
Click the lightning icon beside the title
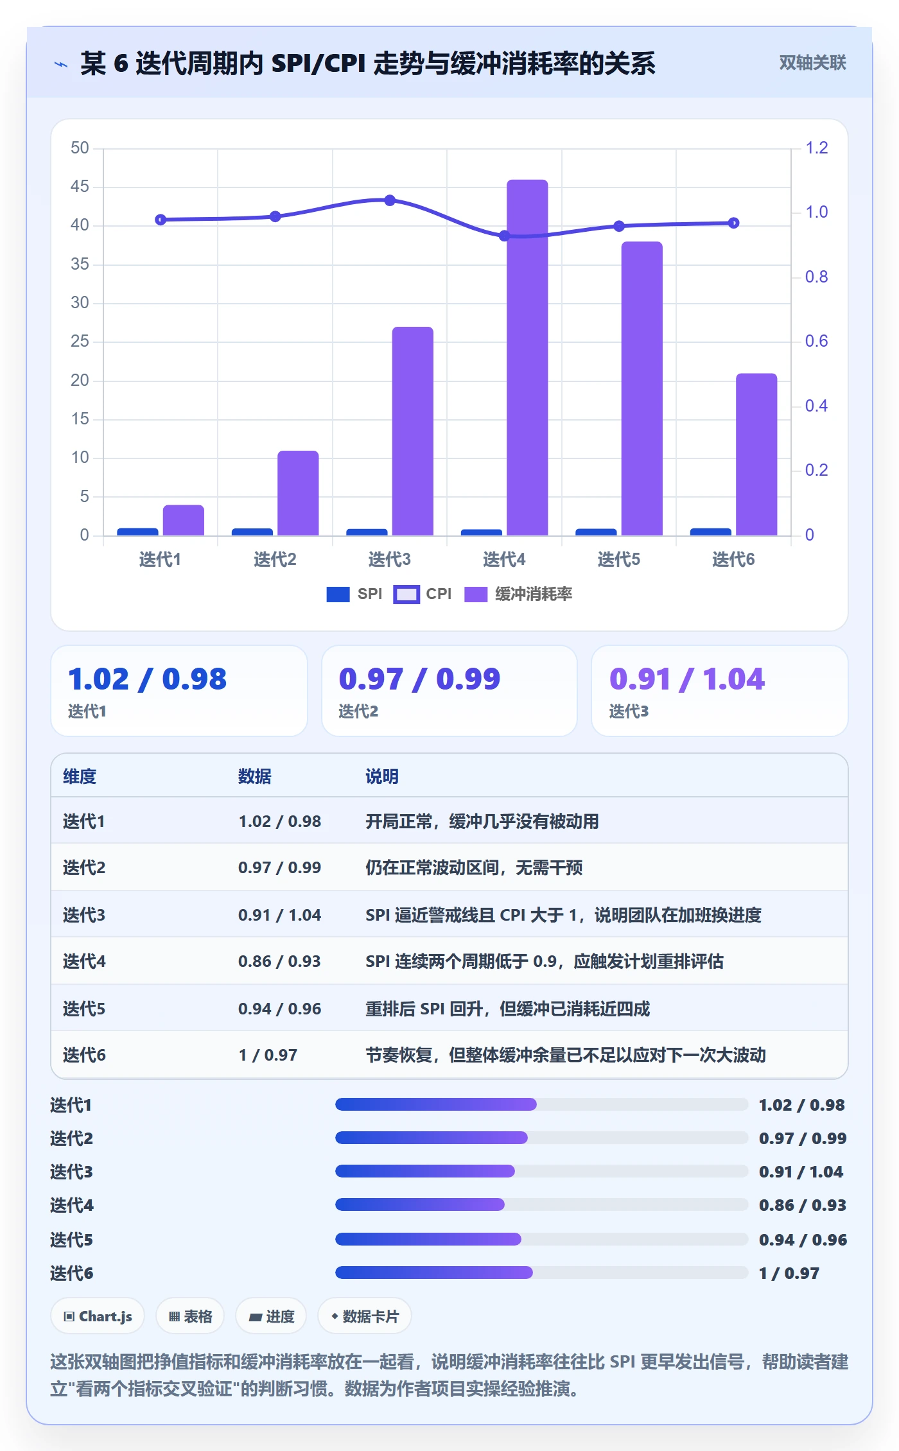(61, 64)
